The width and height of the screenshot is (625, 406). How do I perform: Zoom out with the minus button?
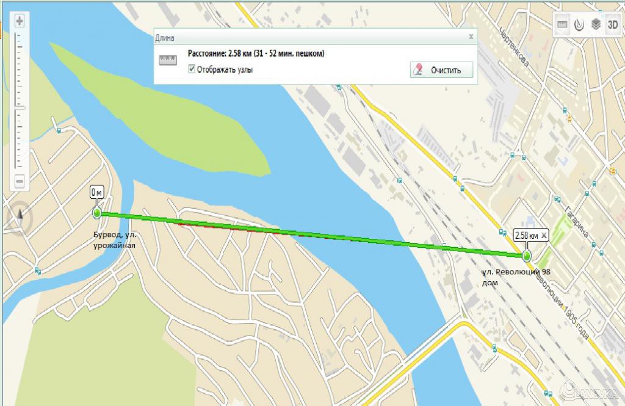pyautogui.click(x=19, y=182)
